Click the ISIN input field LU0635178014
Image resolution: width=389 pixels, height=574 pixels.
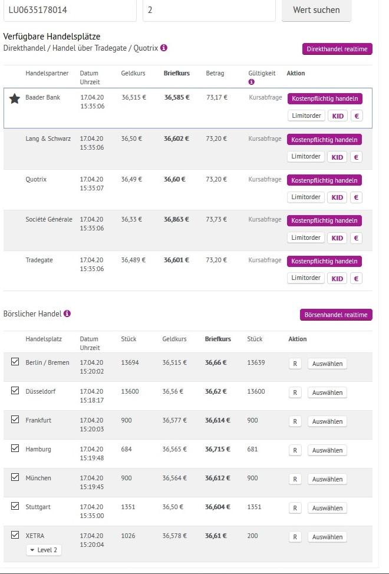70,10
